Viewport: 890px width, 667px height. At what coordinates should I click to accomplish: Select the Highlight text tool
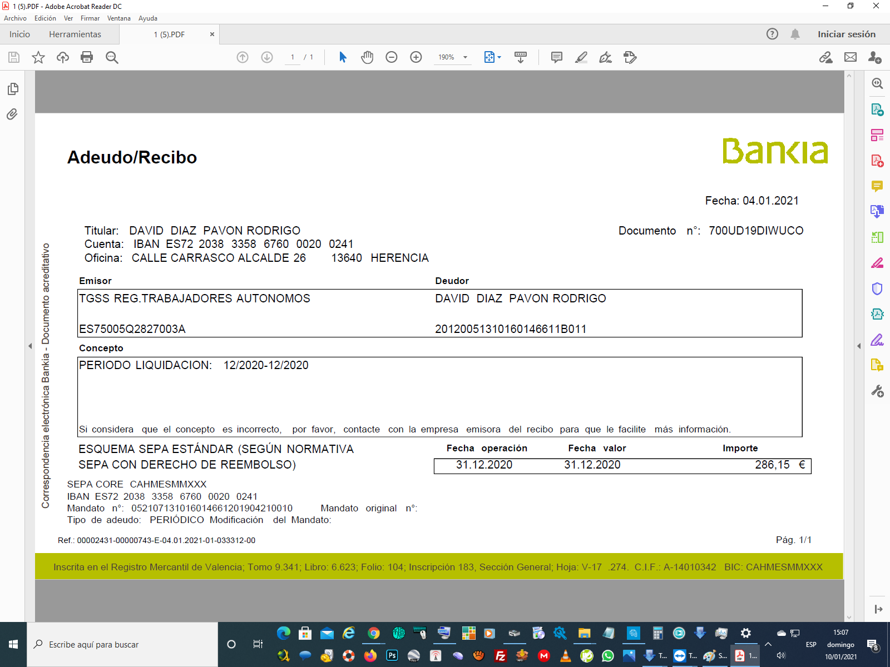coord(581,57)
